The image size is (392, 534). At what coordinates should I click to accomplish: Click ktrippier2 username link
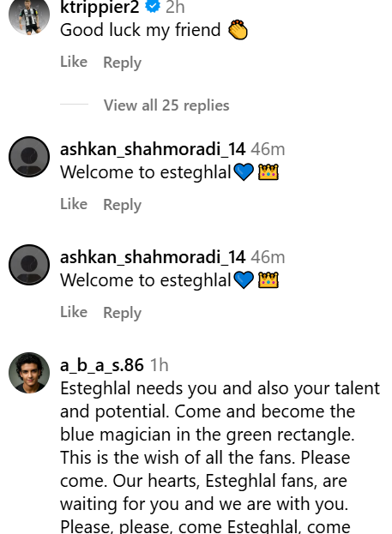pos(100,7)
